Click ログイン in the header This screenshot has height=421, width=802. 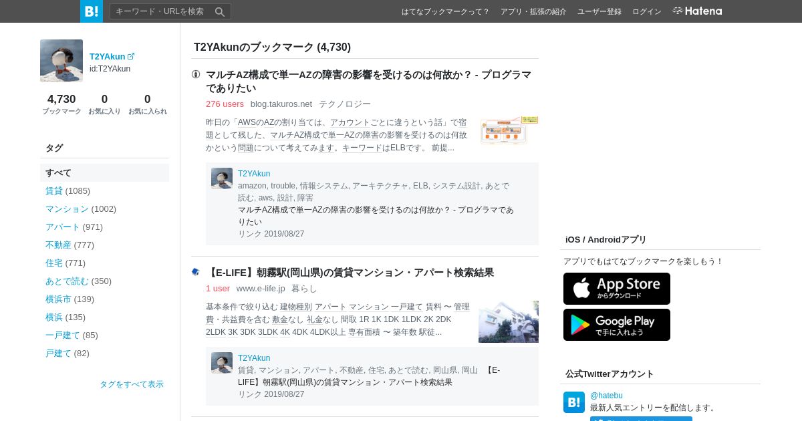647,11
